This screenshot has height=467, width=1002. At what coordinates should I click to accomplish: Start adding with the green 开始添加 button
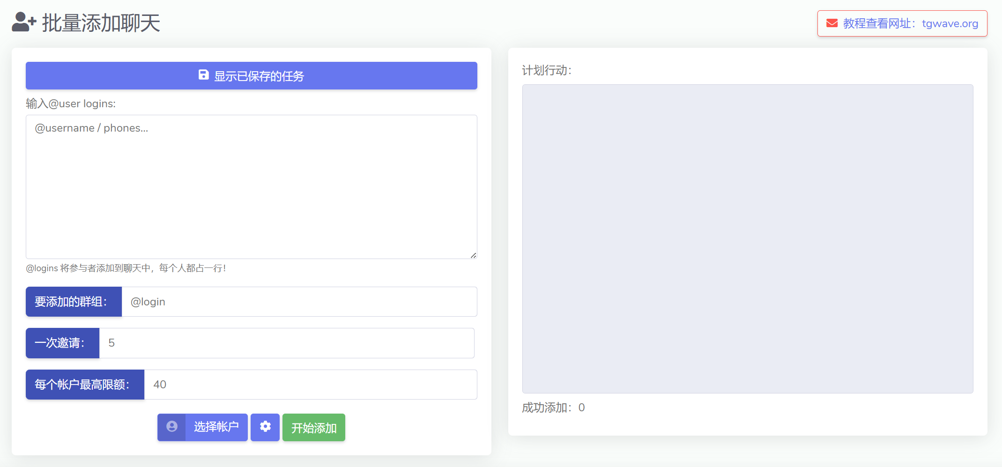[x=313, y=427]
